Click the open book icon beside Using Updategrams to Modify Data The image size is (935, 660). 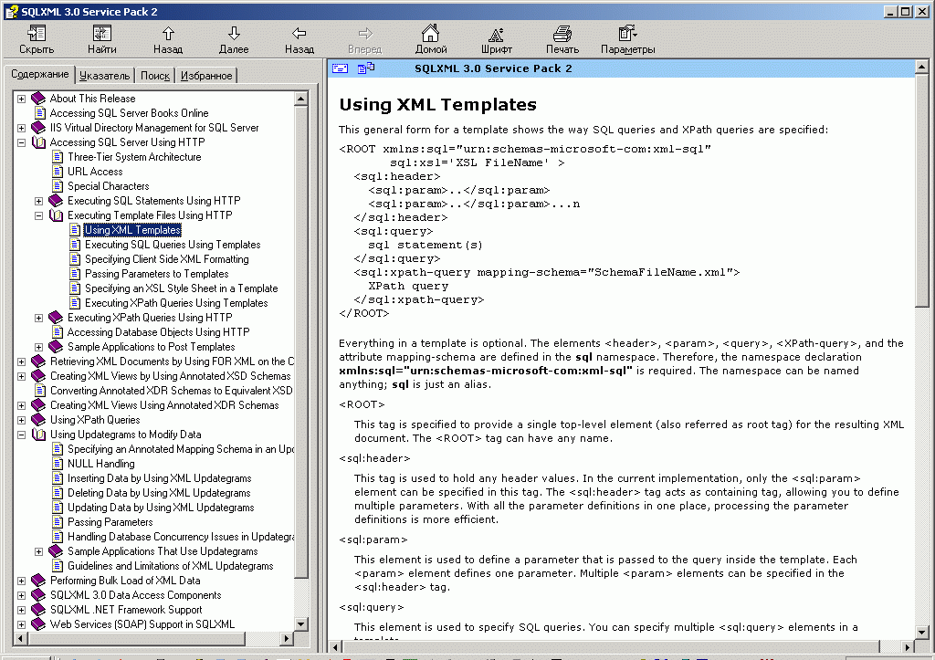[x=38, y=434]
